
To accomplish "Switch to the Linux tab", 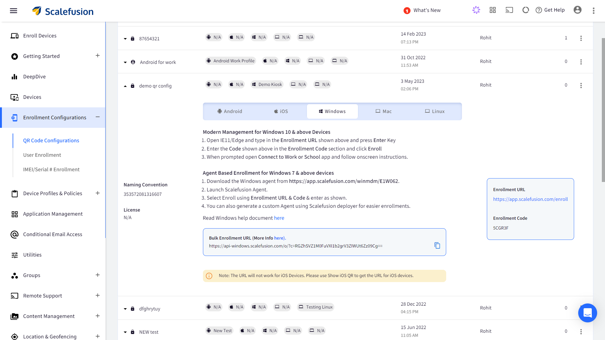I will [435, 111].
